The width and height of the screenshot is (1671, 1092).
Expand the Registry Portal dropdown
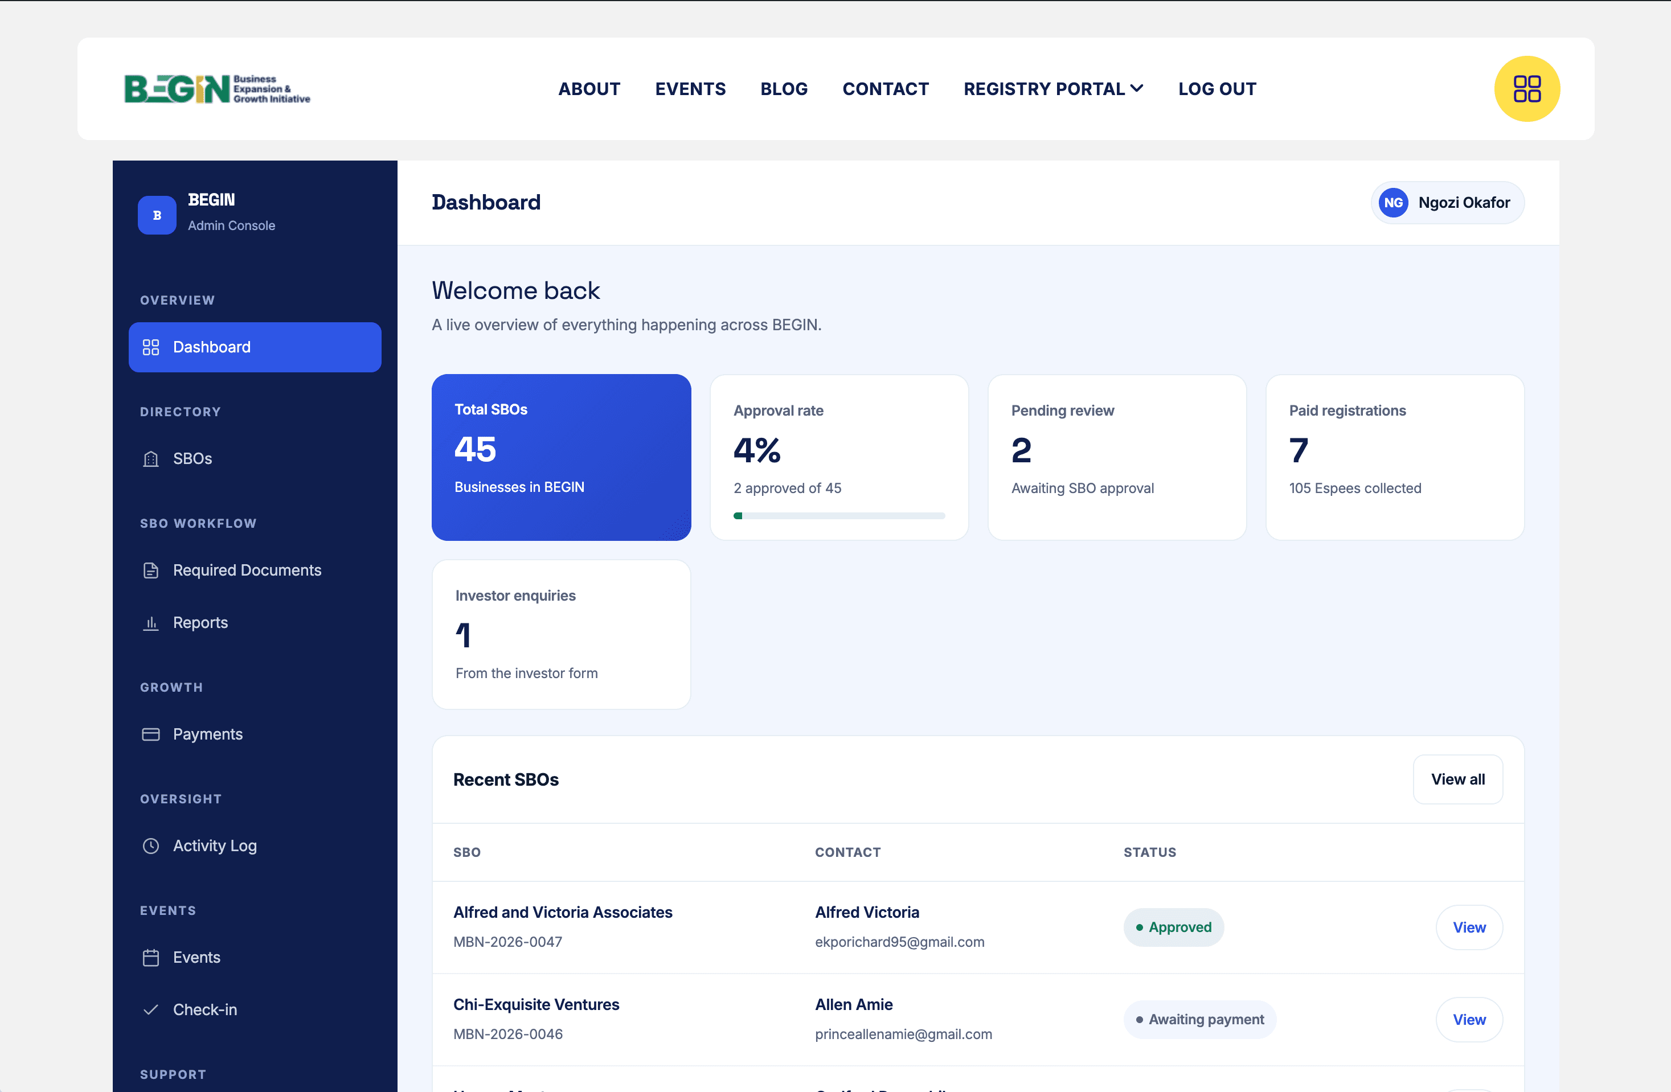[1053, 89]
